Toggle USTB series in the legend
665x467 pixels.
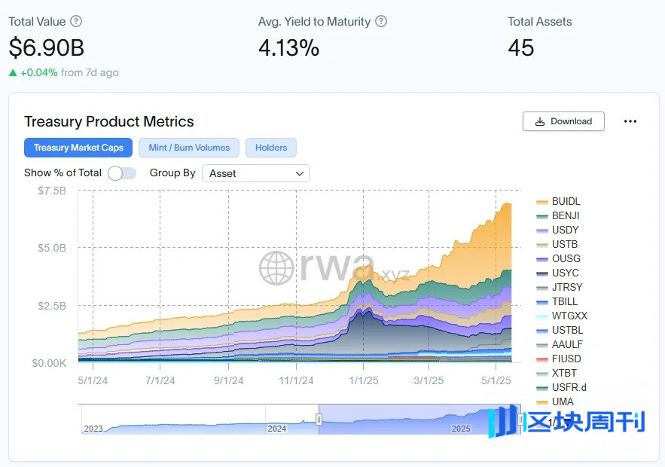click(x=557, y=244)
